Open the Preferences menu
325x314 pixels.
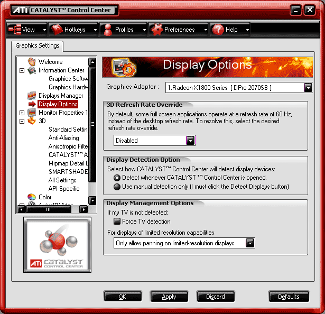coord(179,30)
